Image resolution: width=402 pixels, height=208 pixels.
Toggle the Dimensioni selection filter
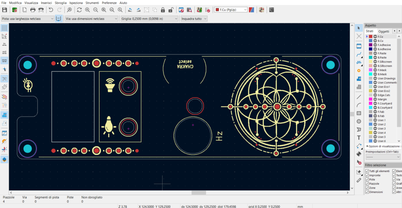coord(367,192)
